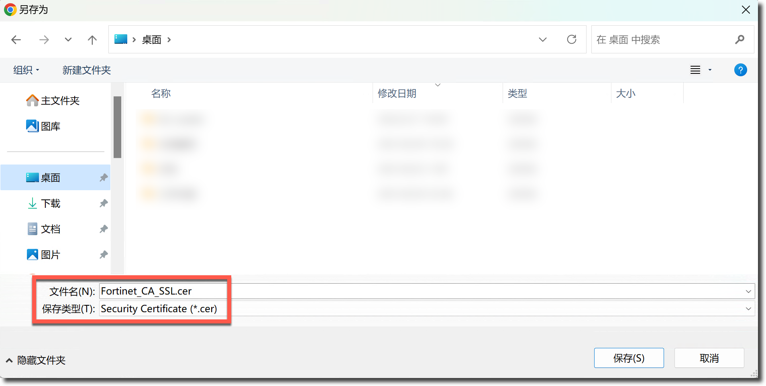Open the file name suggestions dropdown
766x386 pixels.
pos(748,291)
